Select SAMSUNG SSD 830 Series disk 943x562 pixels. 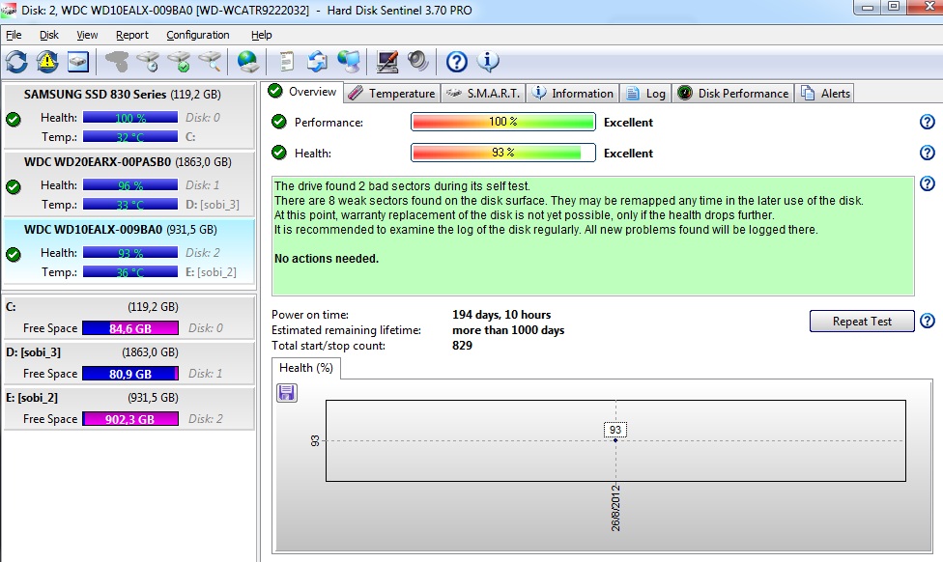click(129, 116)
